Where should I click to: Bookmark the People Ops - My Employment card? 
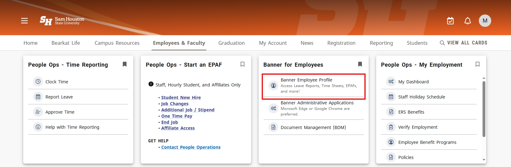(478, 64)
